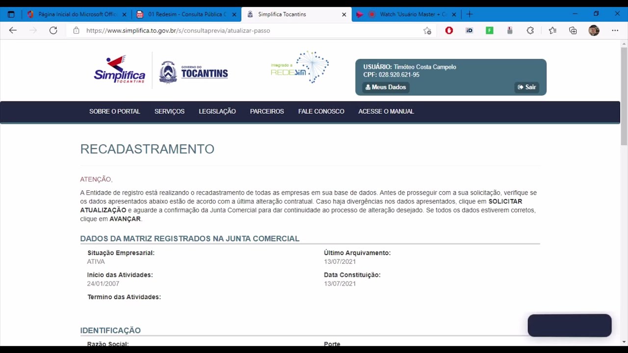Open a new browser tab
Viewport: 628px width, 353px height.
click(x=470, y=14)
